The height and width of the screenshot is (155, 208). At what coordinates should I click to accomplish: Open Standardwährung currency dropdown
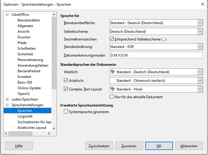click(x=200, y=47)
